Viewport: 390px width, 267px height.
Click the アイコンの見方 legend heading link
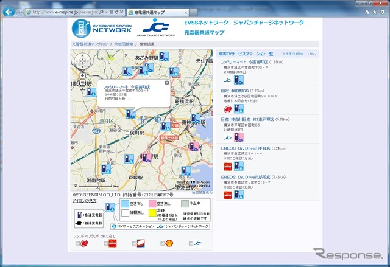[84, 201]
